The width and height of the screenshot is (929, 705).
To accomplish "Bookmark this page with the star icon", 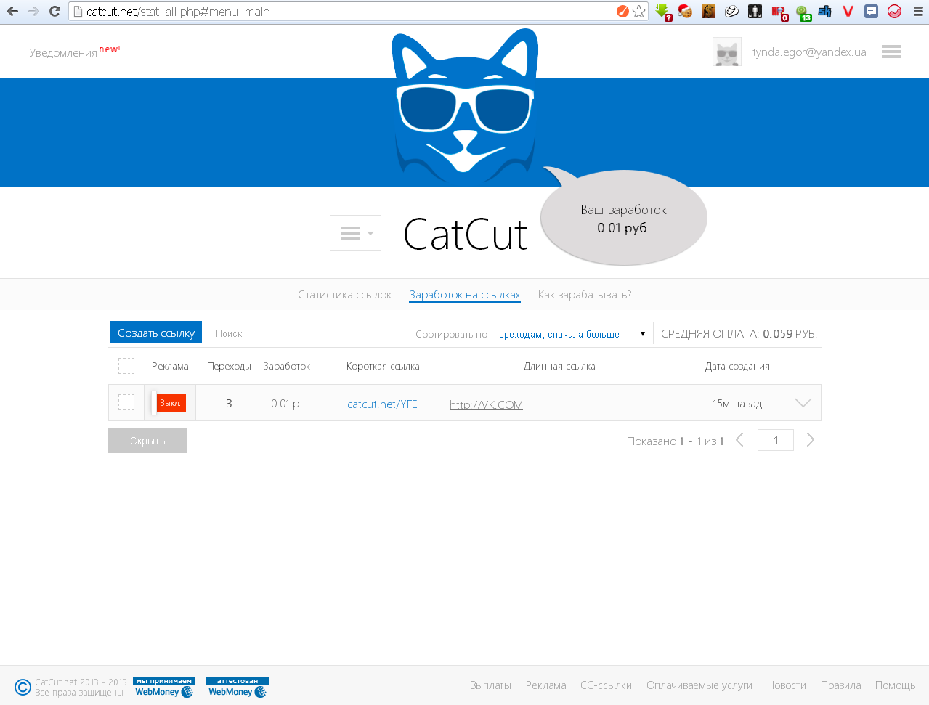I will click(x=639, y=11).
